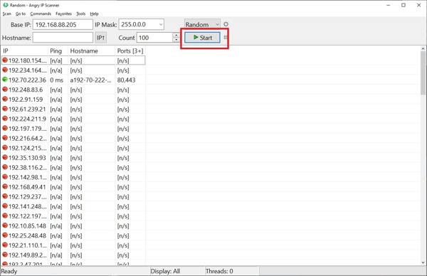Open the IP Mask combo box
Image resolution: width=427 pixels, height=276 pixels.
[142, 24]
